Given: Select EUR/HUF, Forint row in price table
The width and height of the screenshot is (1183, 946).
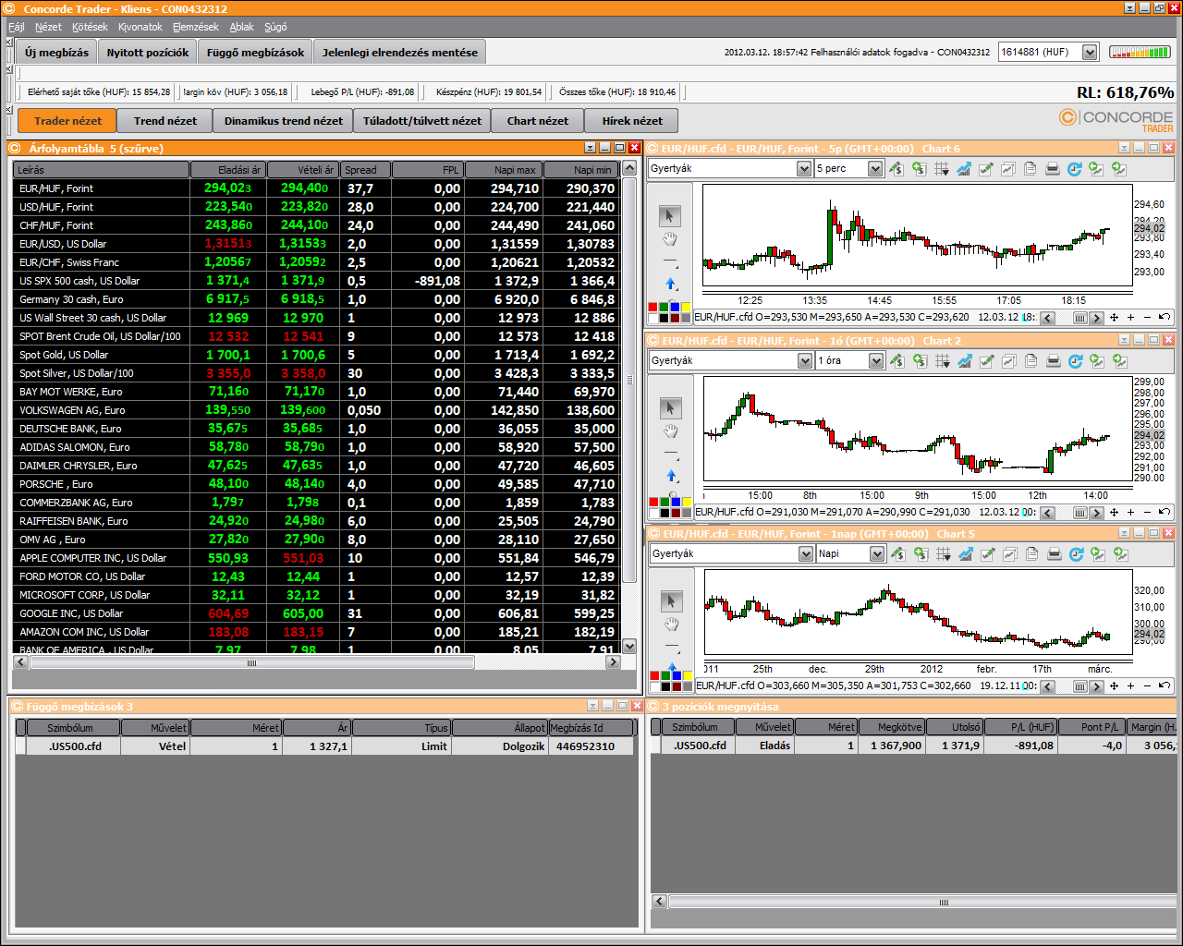Looking at the screenshot, I should tap(316, 188).
